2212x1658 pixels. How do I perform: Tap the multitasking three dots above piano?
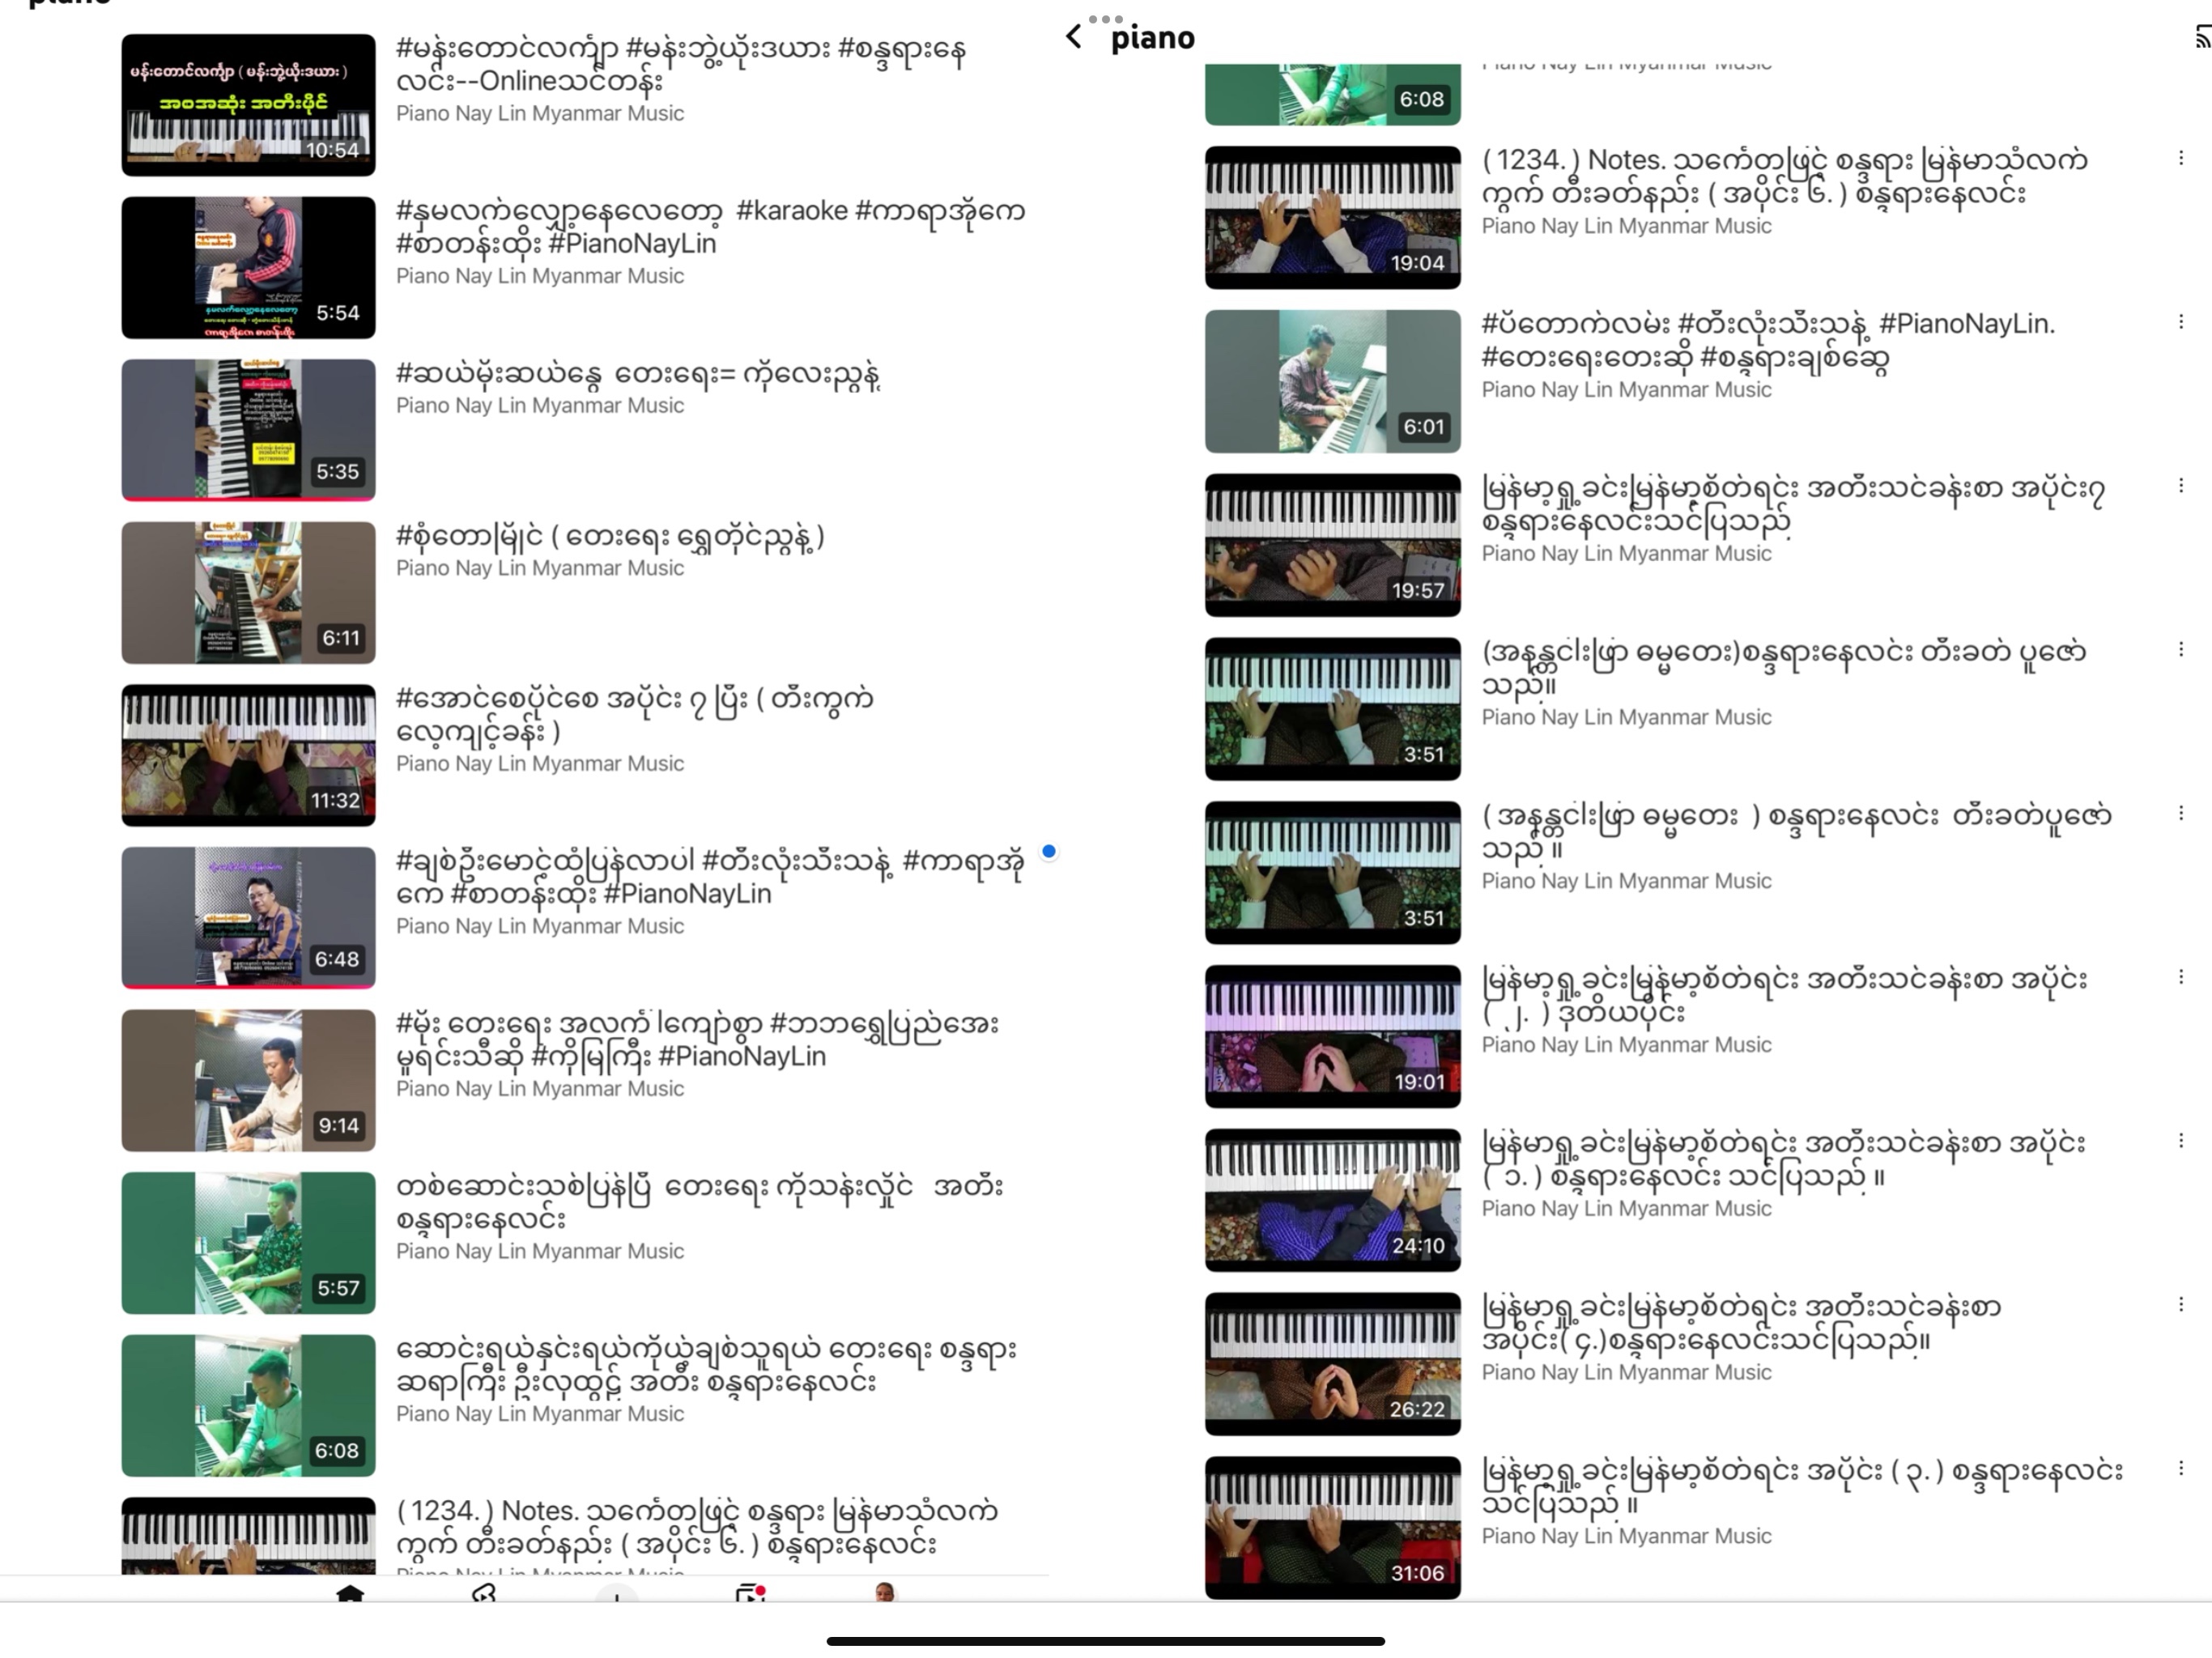click(x=1105, y=19)
